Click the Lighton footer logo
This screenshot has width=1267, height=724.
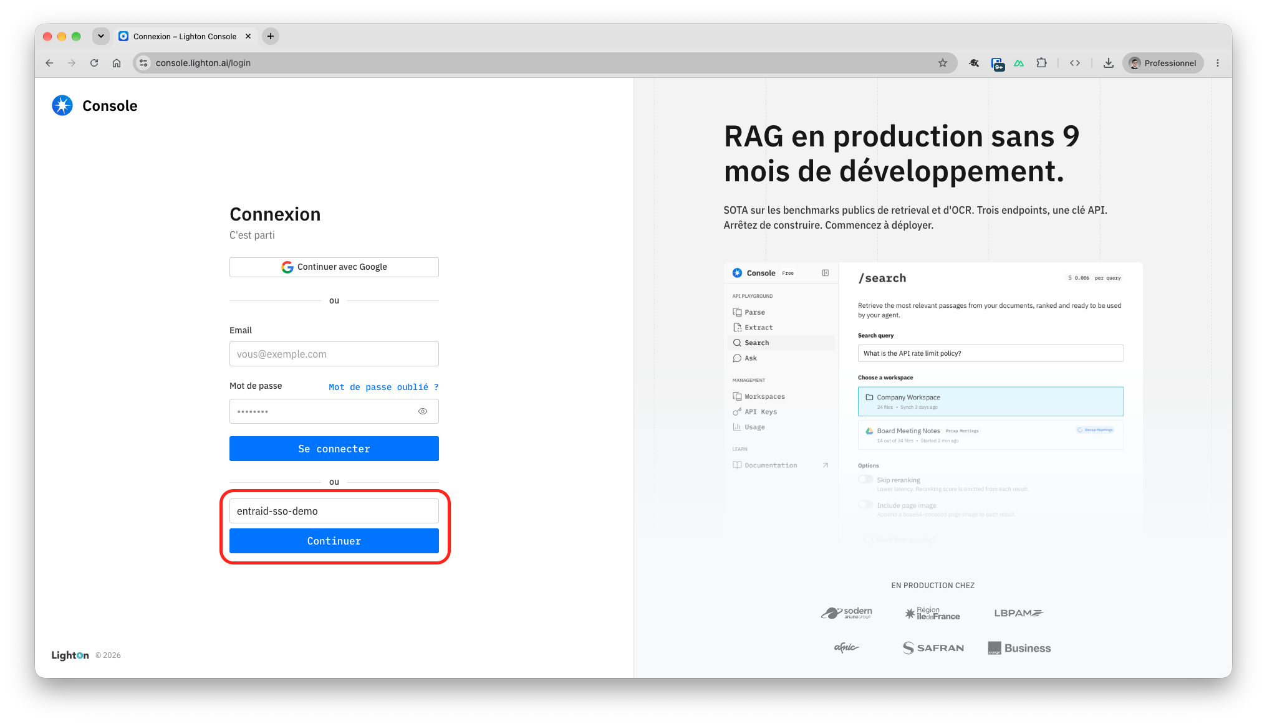[70, 655]
